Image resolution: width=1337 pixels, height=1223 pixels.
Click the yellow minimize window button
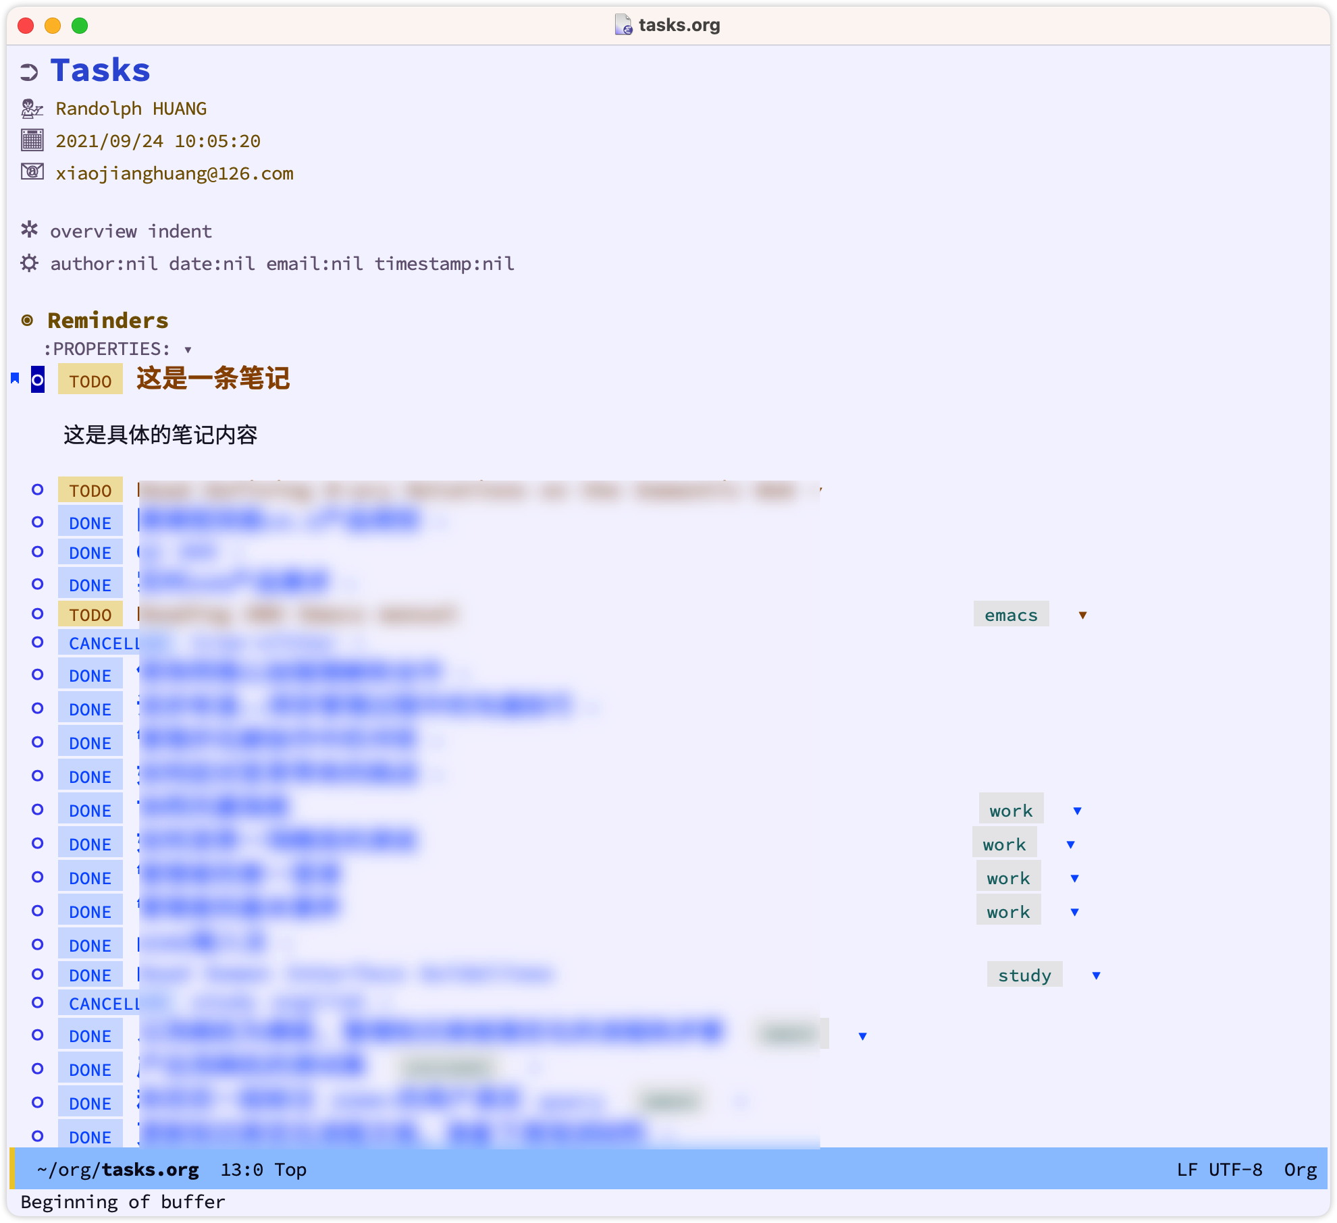[53, 26]
